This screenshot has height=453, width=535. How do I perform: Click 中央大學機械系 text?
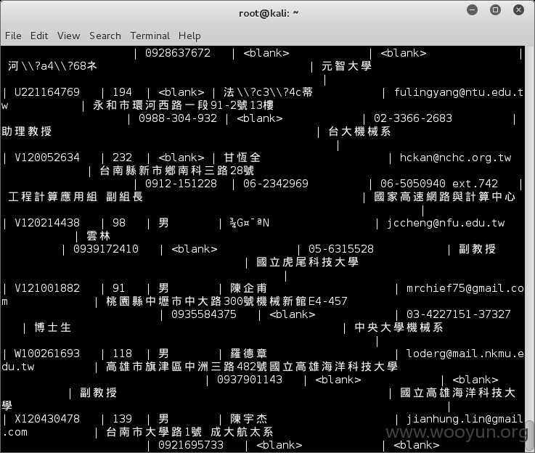(x=399, y=327)
